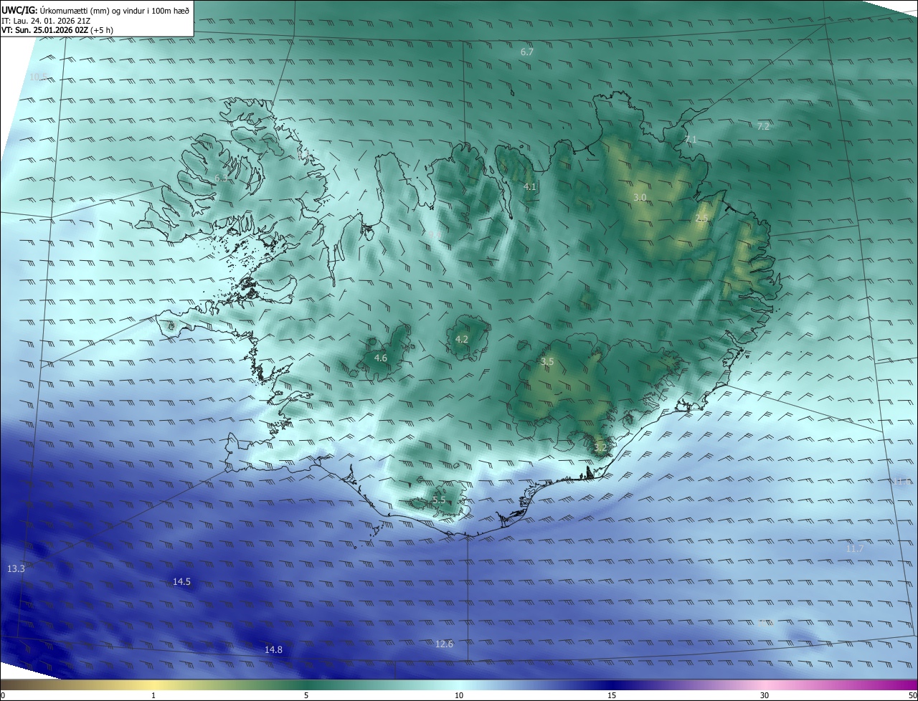Click the 5.5 value label on the southern glacier
The image size is (918, 701).
(x=439, y=500)
